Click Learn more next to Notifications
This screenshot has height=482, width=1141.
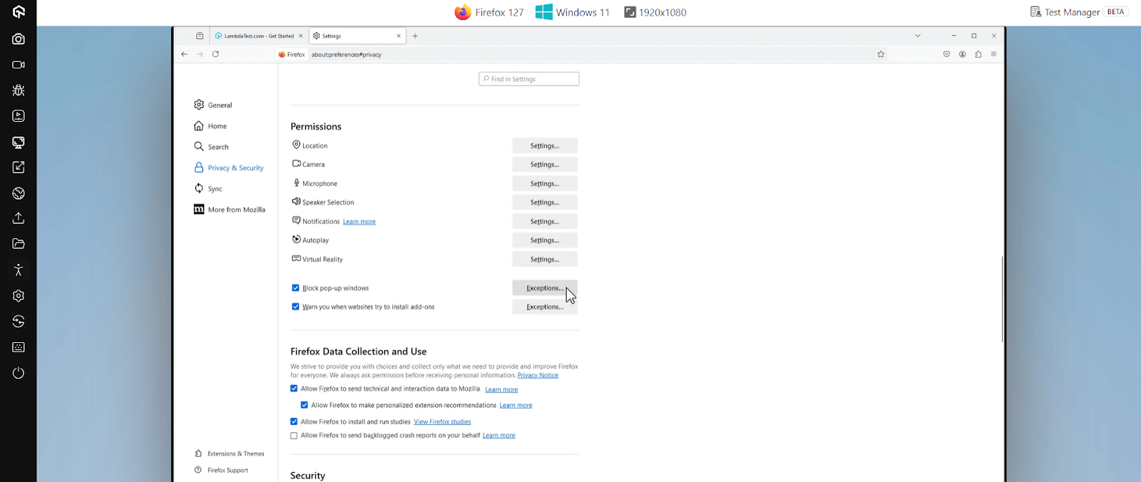tap(359, 222)
